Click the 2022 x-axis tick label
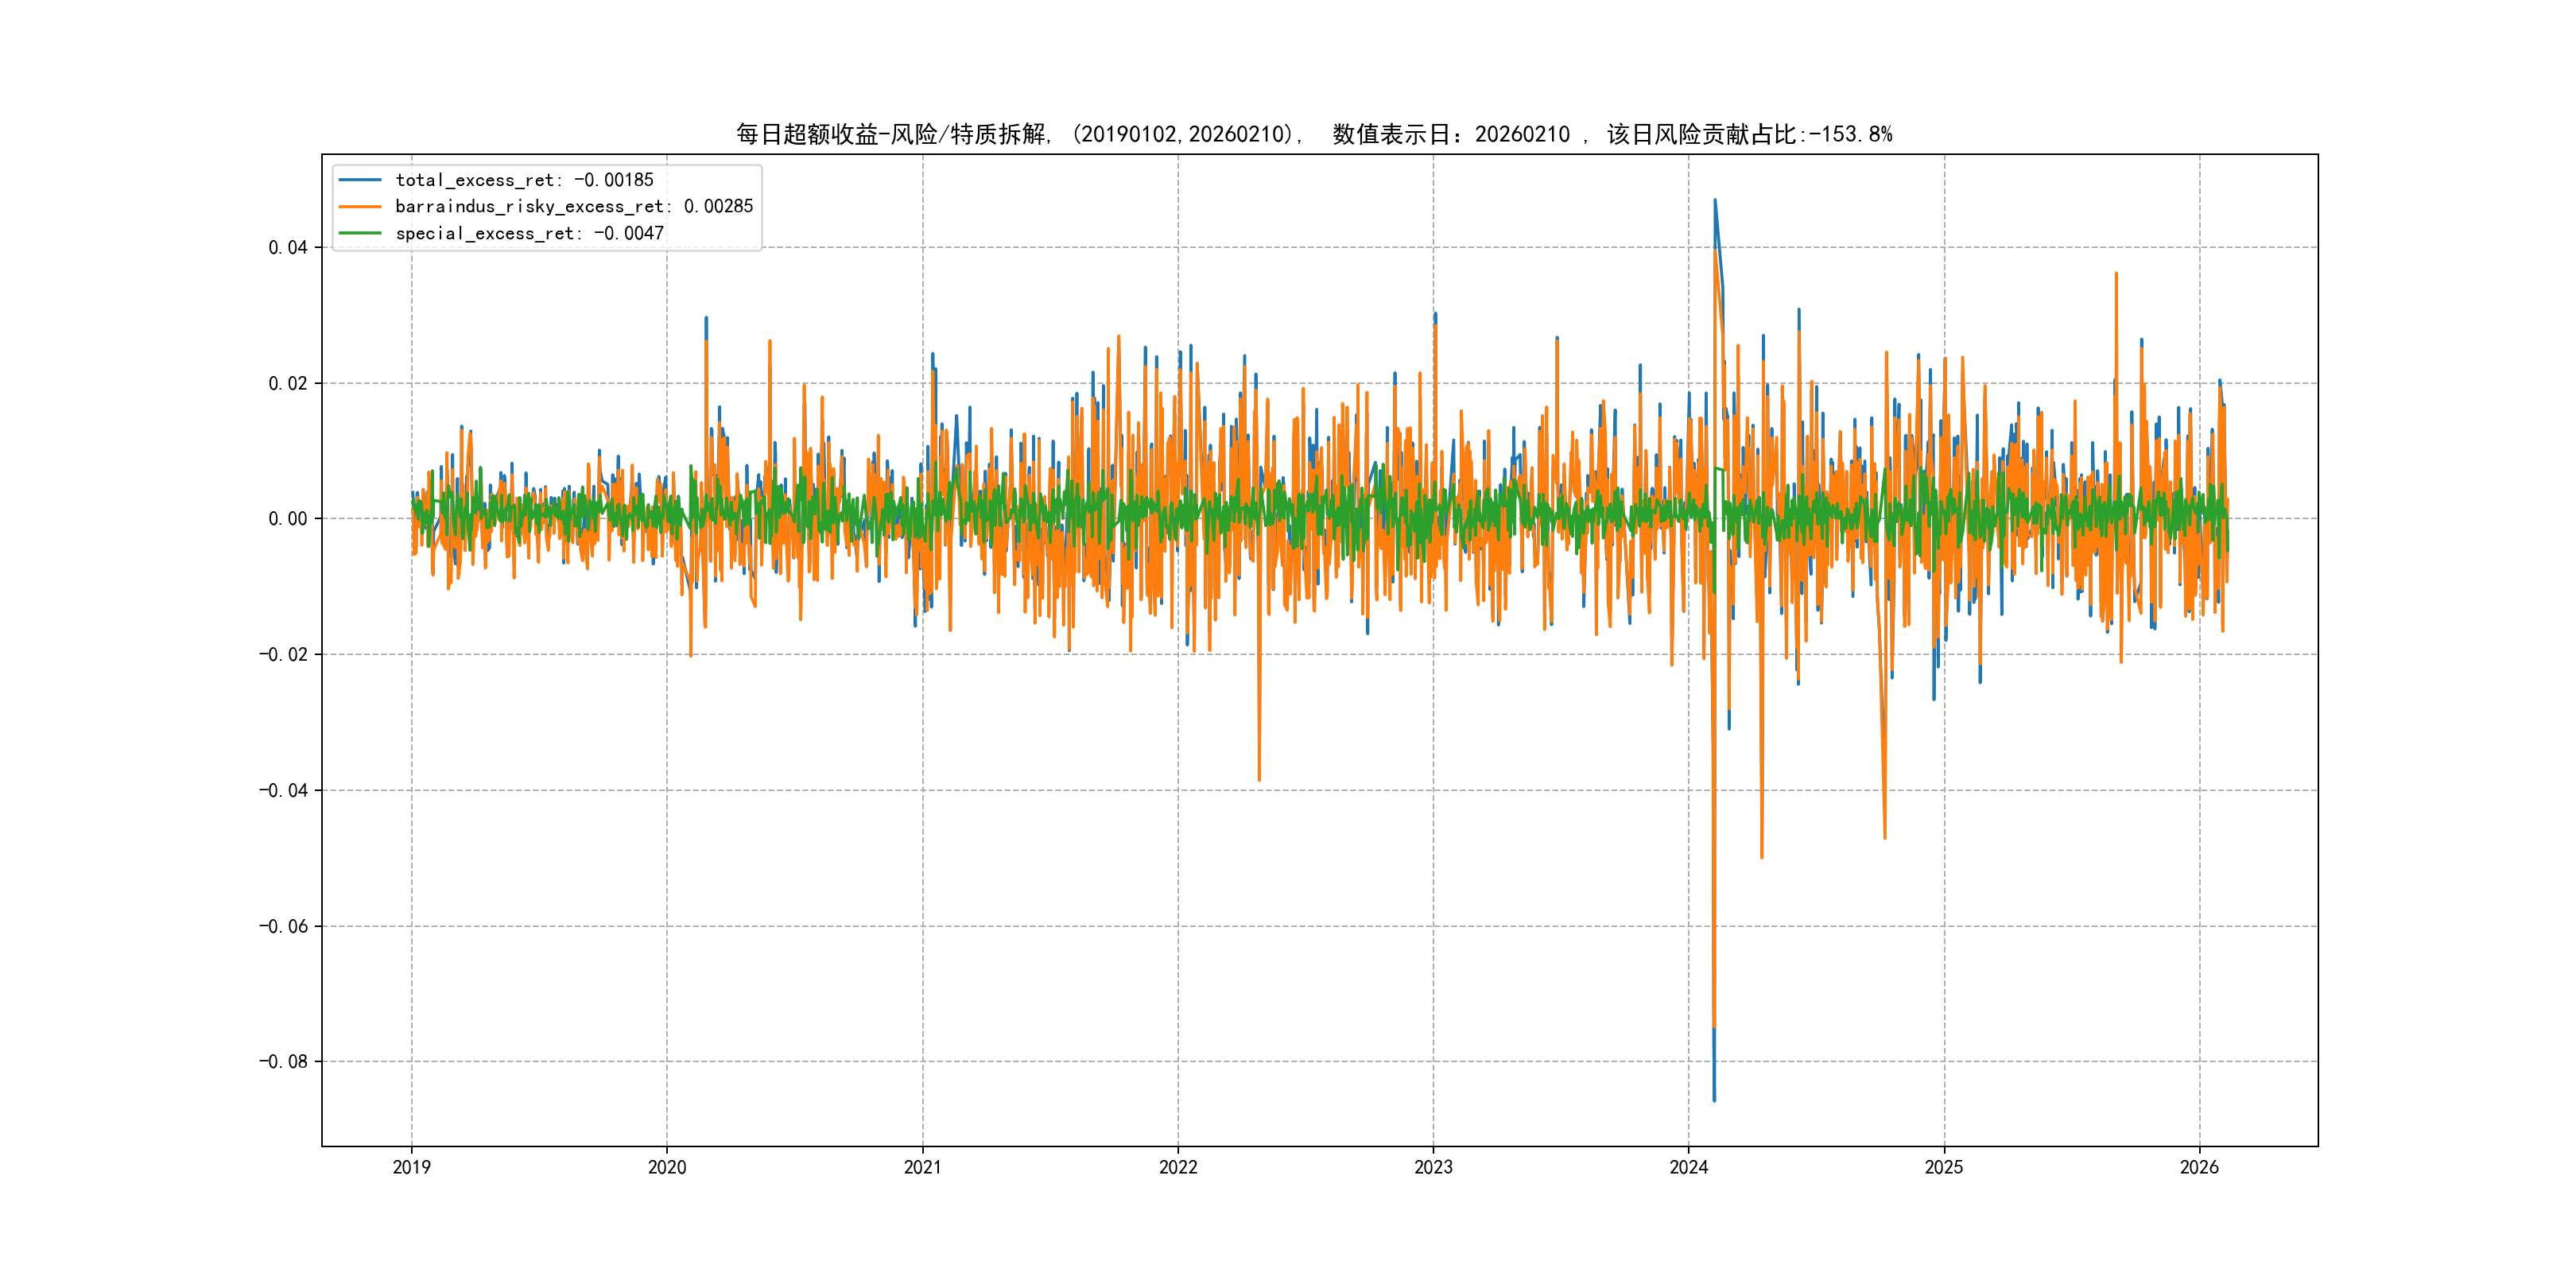The image size is (2576, 1288). (x=1178, y=1167)
